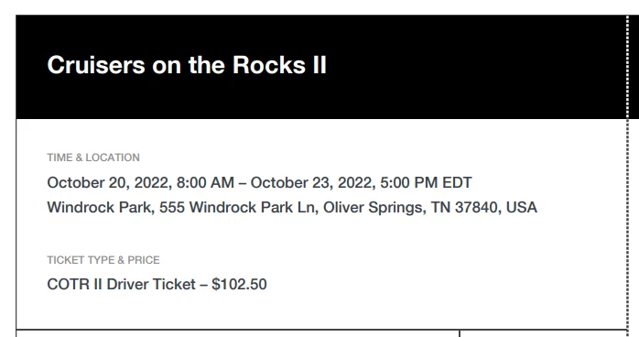Screen dimensions: 639x337
Task: Click the word 'Rocks' in the header
Action: tap(268, 65)
